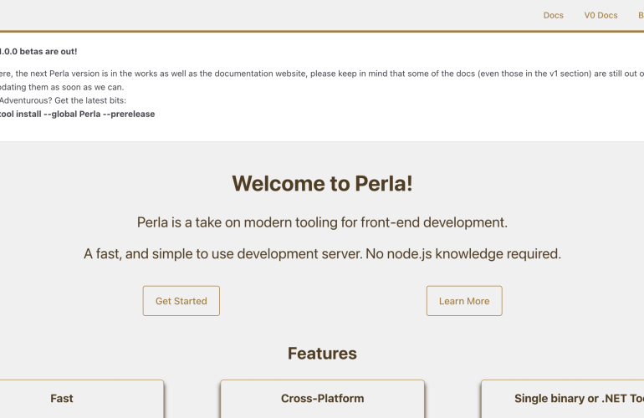Open the Docs navigation link
This screenshot has width=644, height=418.
point(553,15)
